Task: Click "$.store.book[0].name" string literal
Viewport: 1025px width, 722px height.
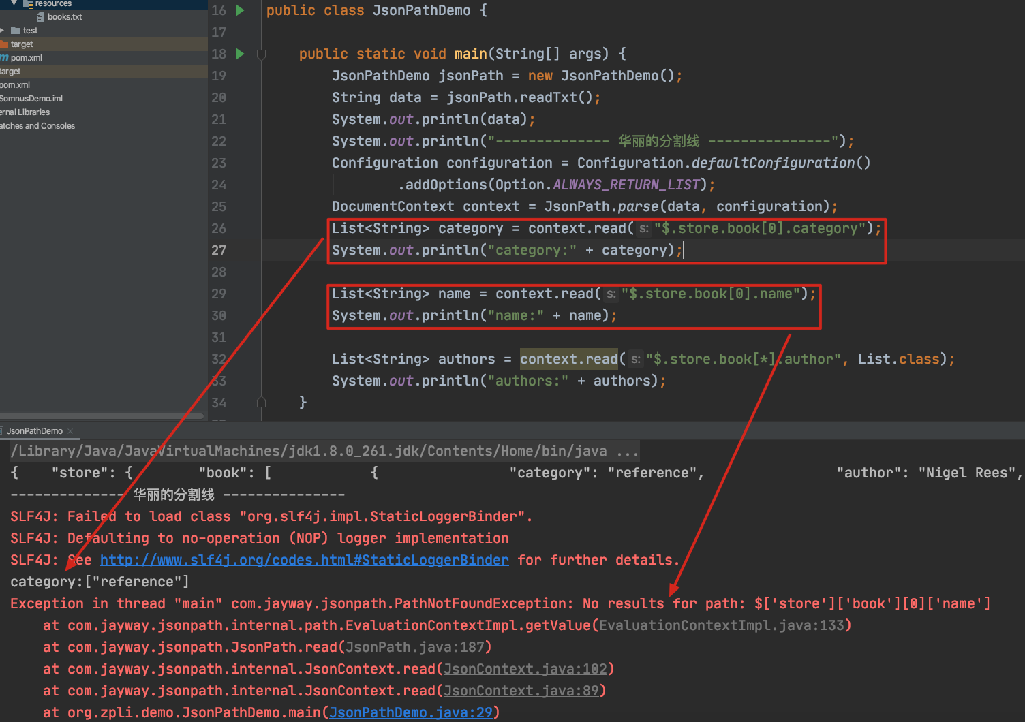Action: pos(710,294)
